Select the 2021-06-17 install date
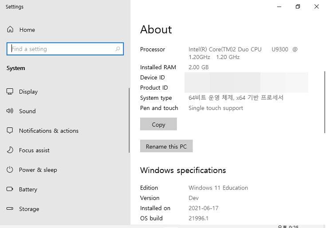The height and width of the screenshot is (228, 326). point(203,208)
